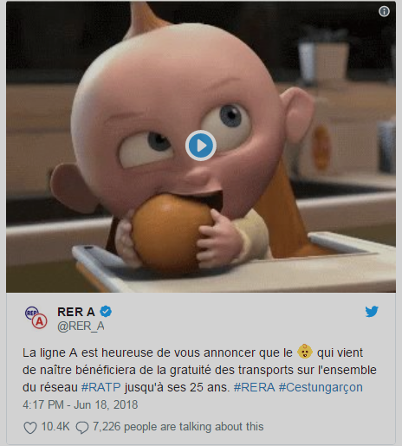Open '7,226 people are talking about this'

[178, 427]
